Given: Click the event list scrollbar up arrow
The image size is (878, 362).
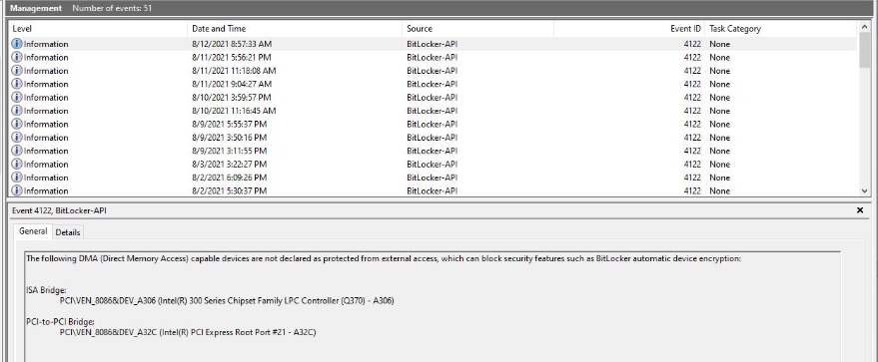Looking at the screenshot, I should (865, 26).
